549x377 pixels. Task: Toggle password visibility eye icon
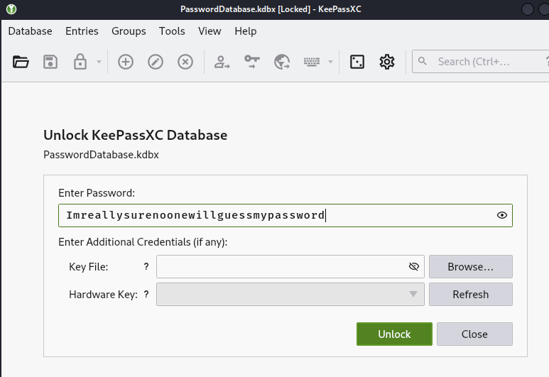click(x=501, y=215)
